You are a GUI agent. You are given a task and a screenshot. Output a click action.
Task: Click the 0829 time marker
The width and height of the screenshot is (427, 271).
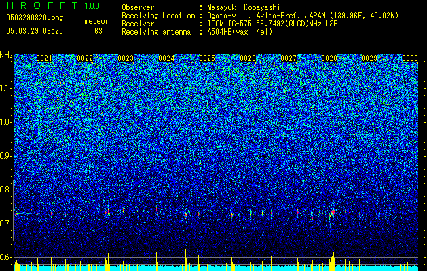pos(369,58)
